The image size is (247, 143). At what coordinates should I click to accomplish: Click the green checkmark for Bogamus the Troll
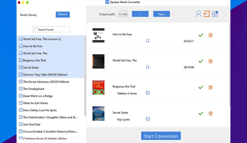(201, 87)
